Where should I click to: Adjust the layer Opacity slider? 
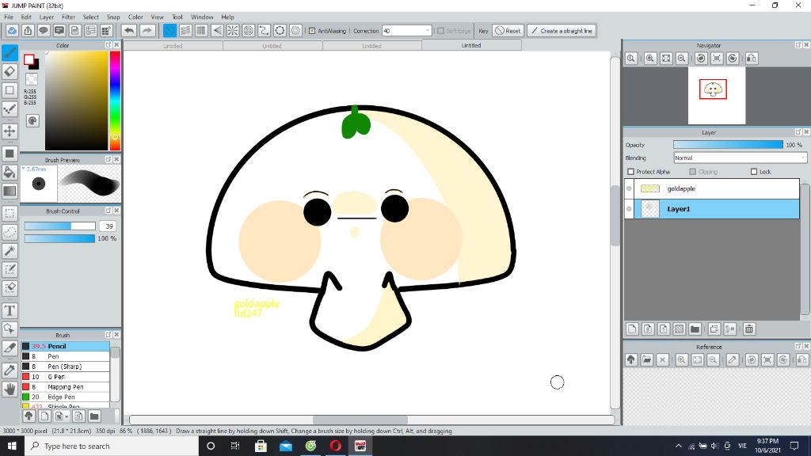click(x=729, y=145)
